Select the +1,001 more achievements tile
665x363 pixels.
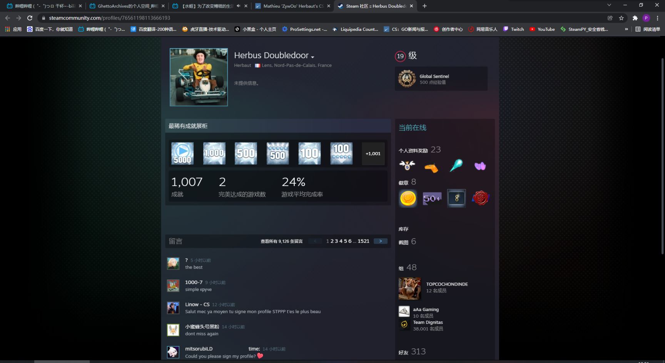373,153
